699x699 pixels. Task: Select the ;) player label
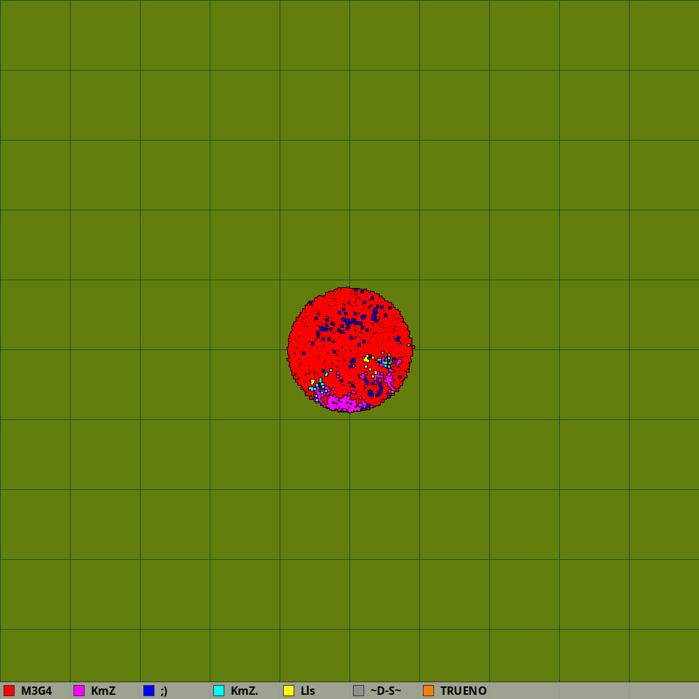164,691
